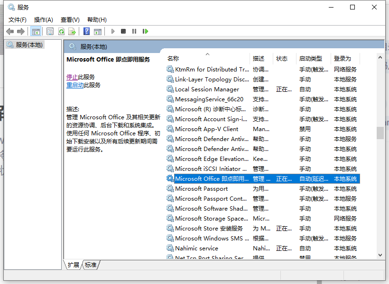The width and height of the screenshot is (389, 284).
Task: Click the vertical scrollbar thumb
Action: pyautogui.click(x=380, y=133)
